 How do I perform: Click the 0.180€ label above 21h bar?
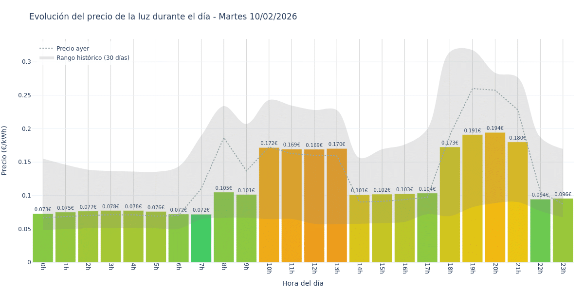pyautogui.click(x=517, y=138)
